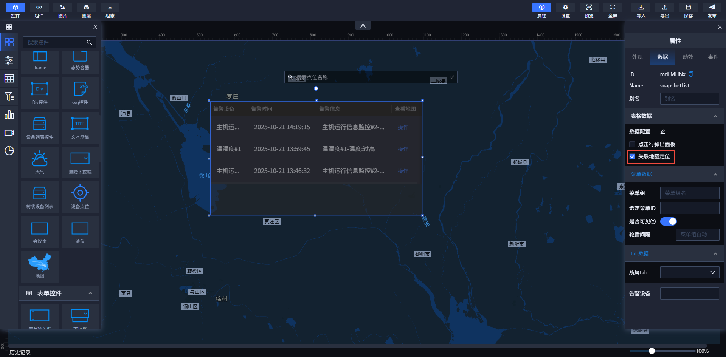Image resolution: width=726 pixels, height=357 pixels.
Task: Pick the 设备列表控件 widget
Action: point(40,128)
